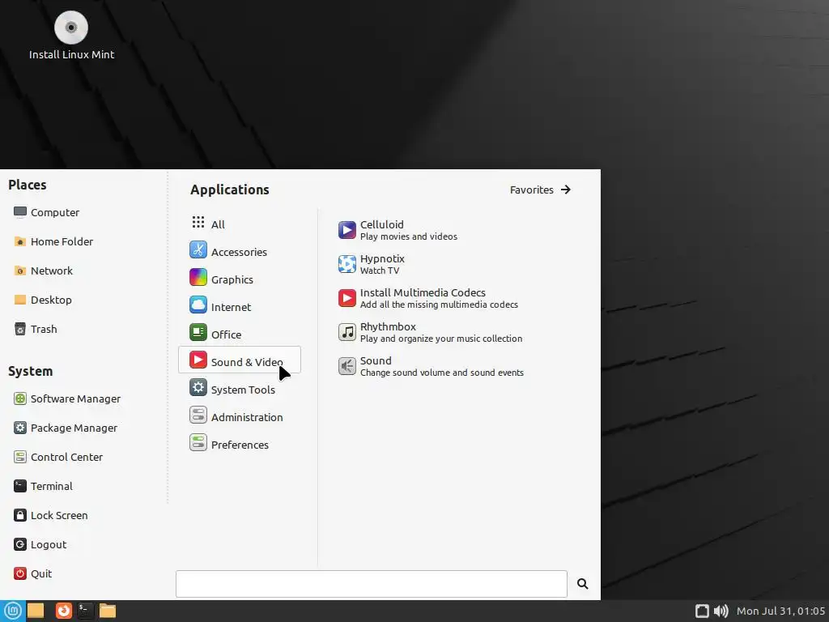Launch Software Manager
Viewport: 829px width, 622px height.
pos(66,398)
